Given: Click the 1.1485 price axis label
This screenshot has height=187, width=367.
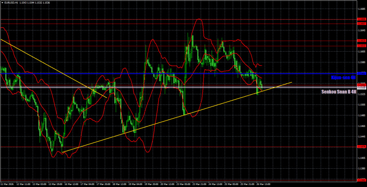Looking at the screenshot, I should (361, 115).
